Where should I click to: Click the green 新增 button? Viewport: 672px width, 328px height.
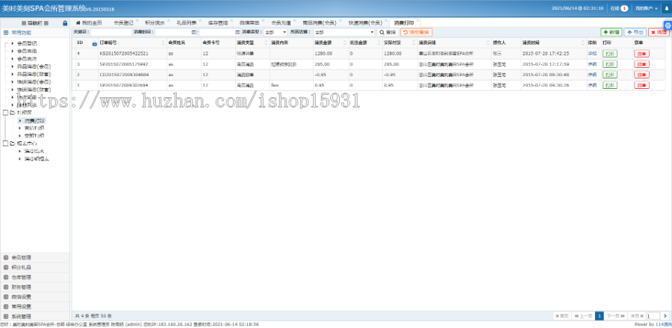coord(611,32)
